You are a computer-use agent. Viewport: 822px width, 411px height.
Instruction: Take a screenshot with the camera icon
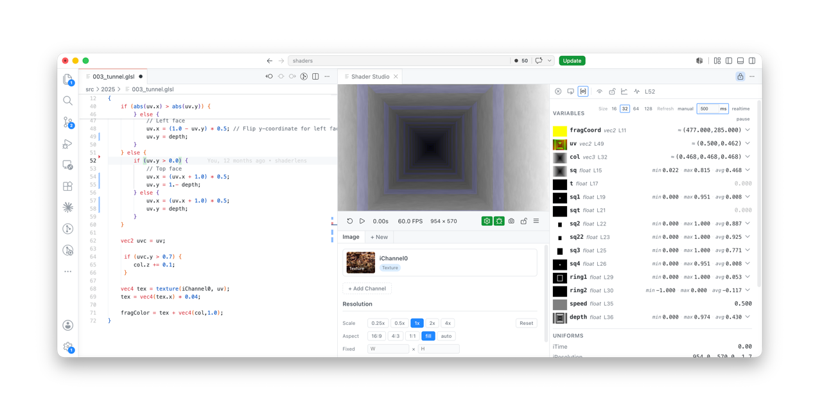pyautogui.click(x=511, y=221)
